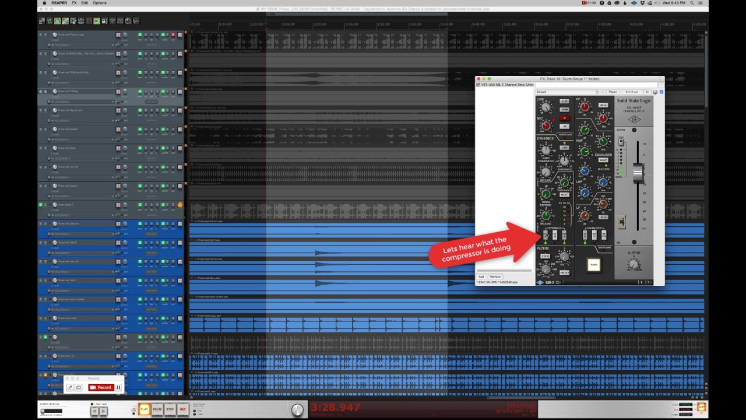The image size is (746, 420).
Task: Click the yellow POWER button on channel strip
Action: (594, 265)
